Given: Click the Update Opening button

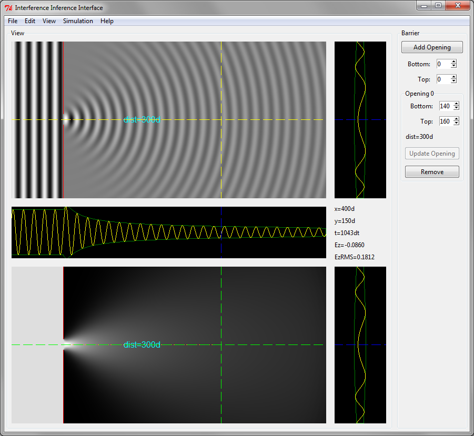Looking at the screenshot, I should tap(432, 154).
